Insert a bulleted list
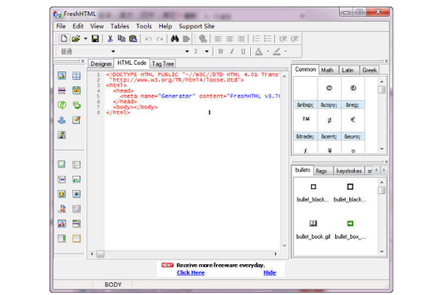 [x=268, y=39]
